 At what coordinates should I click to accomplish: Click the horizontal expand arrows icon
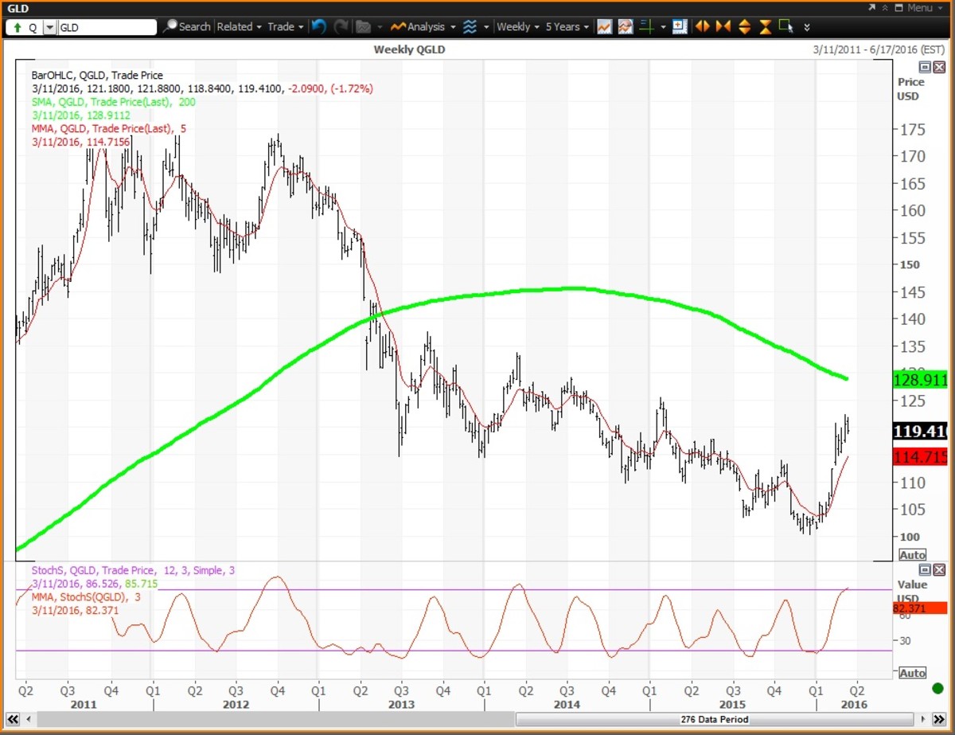pos(702,26)
